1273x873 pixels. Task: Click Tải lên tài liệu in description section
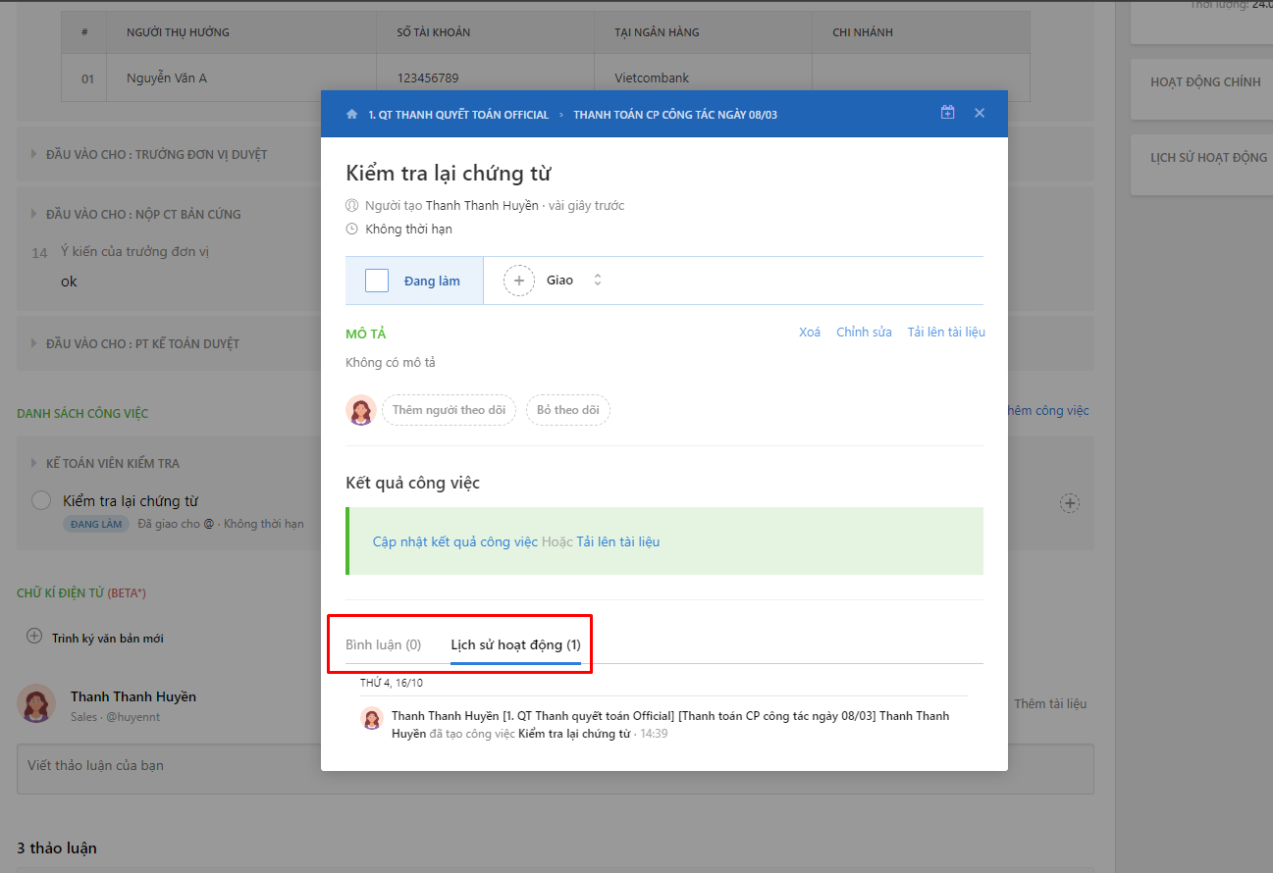[946, 333]
